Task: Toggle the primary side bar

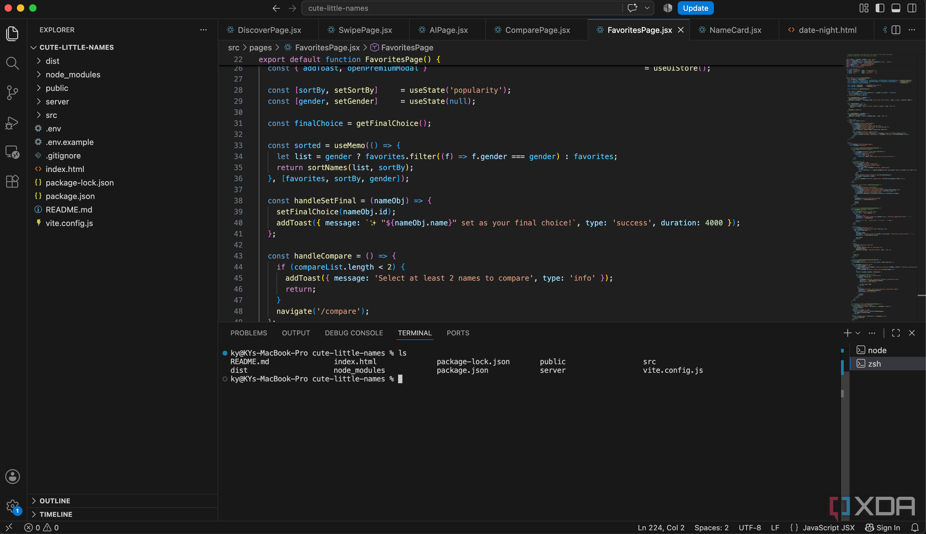Action: tap(880, 8)
